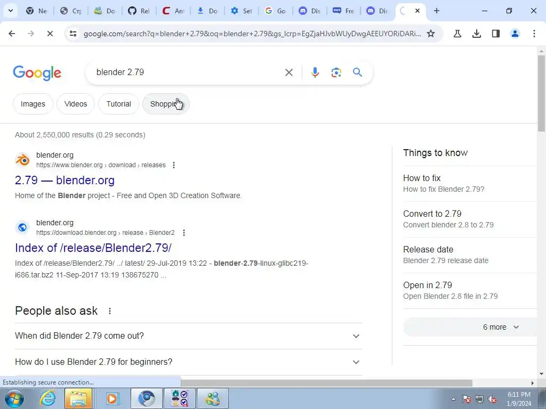
Task: Show hidden system tray icons arrow
Action: pyautogui.click(x=453, y=399)
